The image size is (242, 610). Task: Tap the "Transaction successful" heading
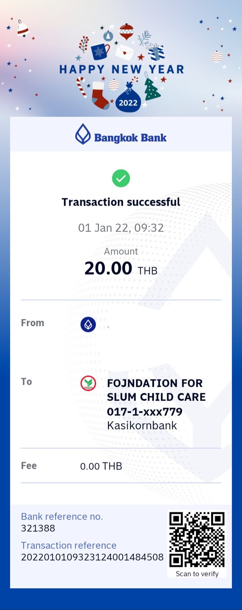pyautogui.click(x=121, y=202)
